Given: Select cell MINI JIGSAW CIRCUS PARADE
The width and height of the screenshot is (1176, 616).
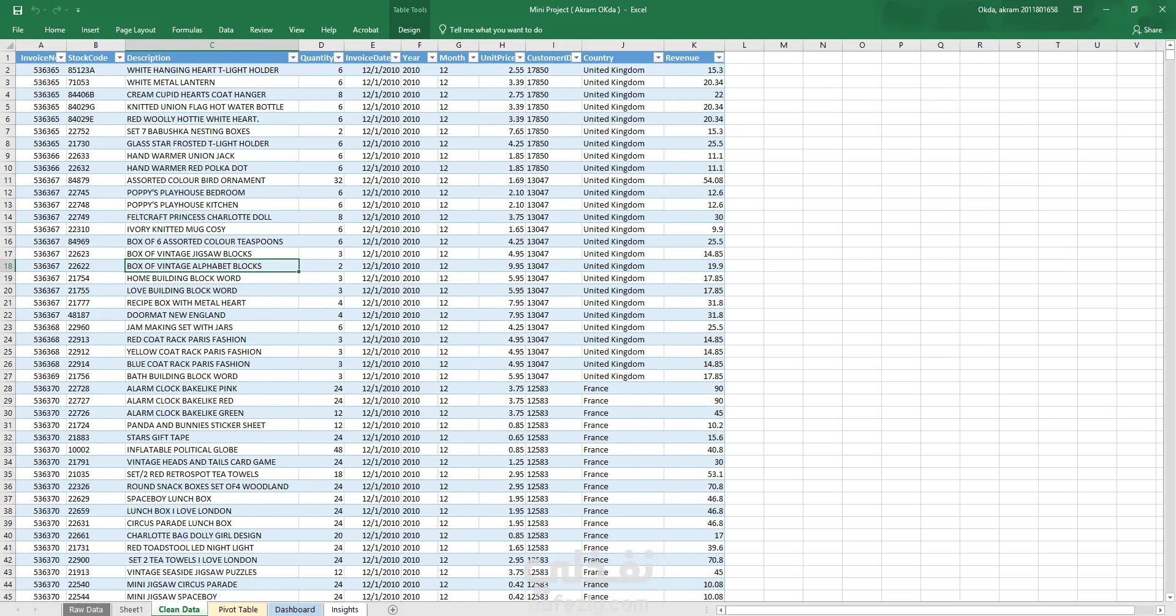Looking at the screenshot, I should (x=212, y=584).
